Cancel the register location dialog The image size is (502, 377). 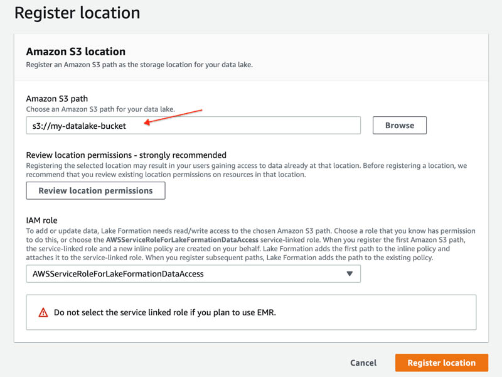tap(363, 363)
